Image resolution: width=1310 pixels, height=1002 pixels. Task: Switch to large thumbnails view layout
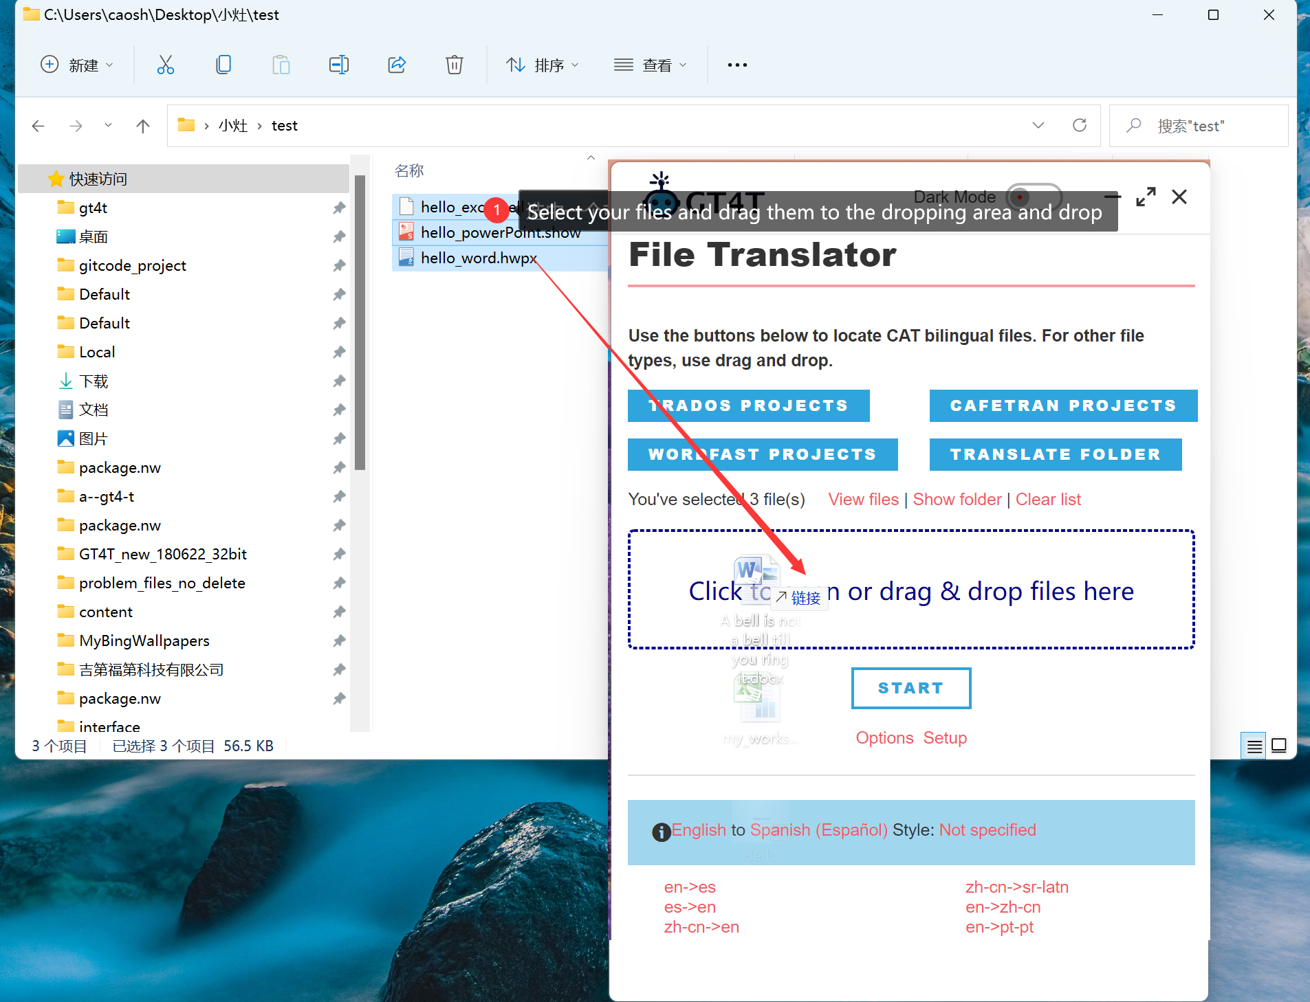coord(1279,746)
